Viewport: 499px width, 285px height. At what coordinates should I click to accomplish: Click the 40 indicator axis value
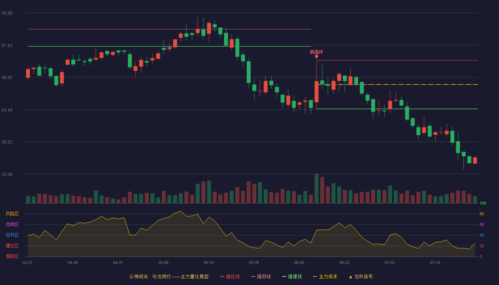click(482, 235)
